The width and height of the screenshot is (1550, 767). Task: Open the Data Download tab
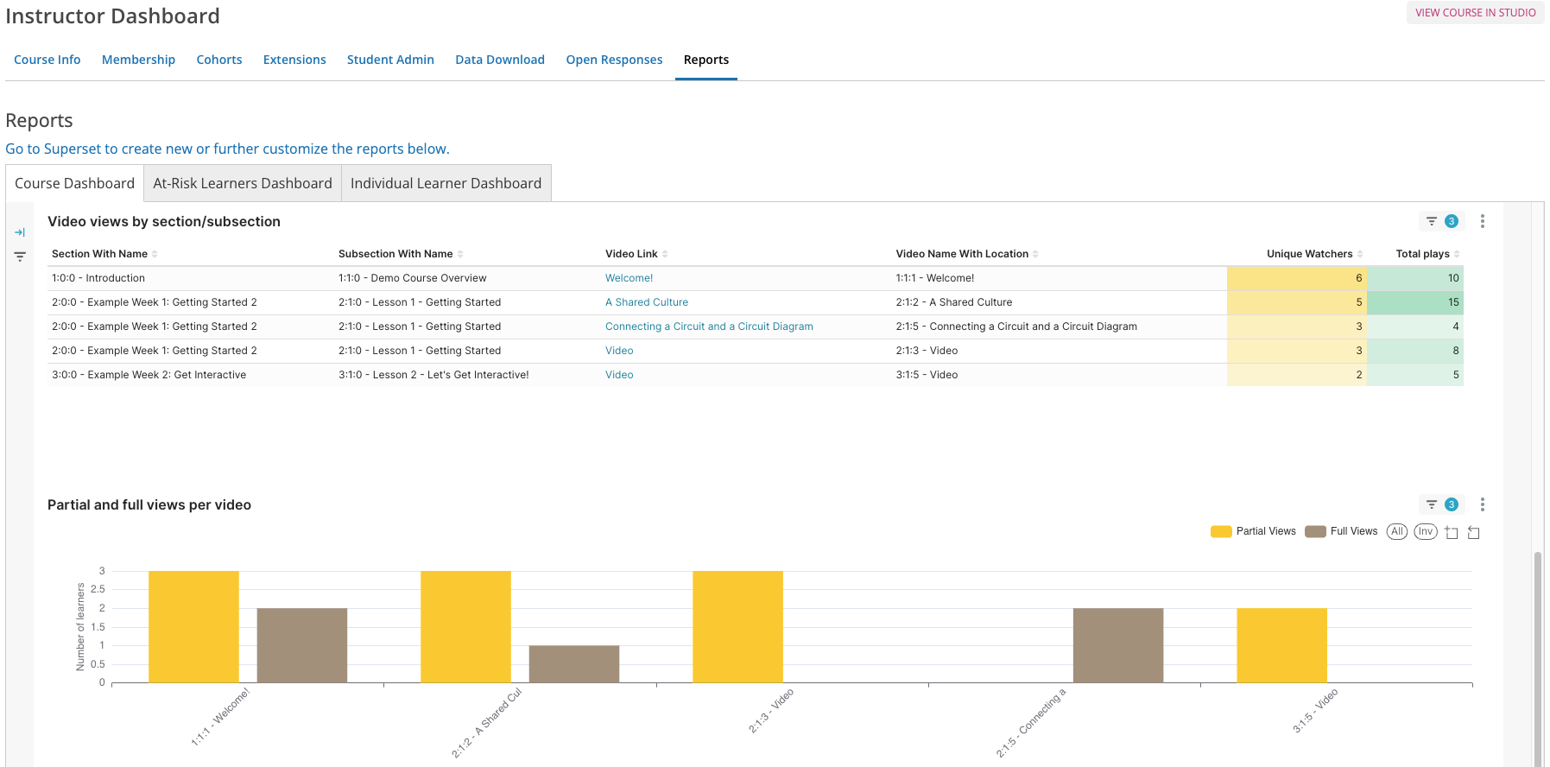(500, 60)
